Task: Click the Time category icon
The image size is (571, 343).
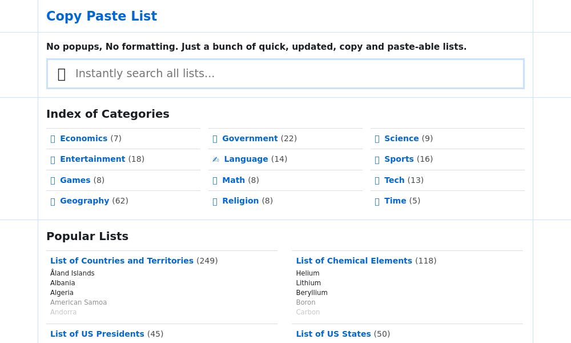Action: click(x=377, y=201)
